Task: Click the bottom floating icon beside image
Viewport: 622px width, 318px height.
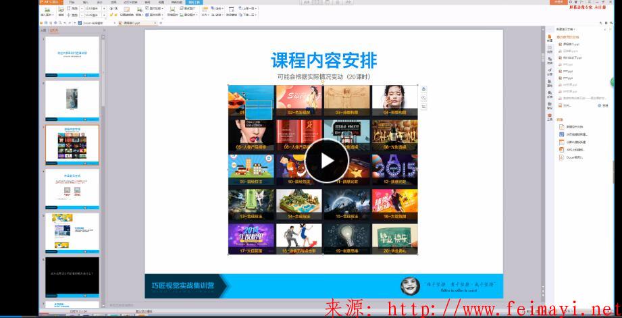Action: pyautogui.click(x=423, y=106)
